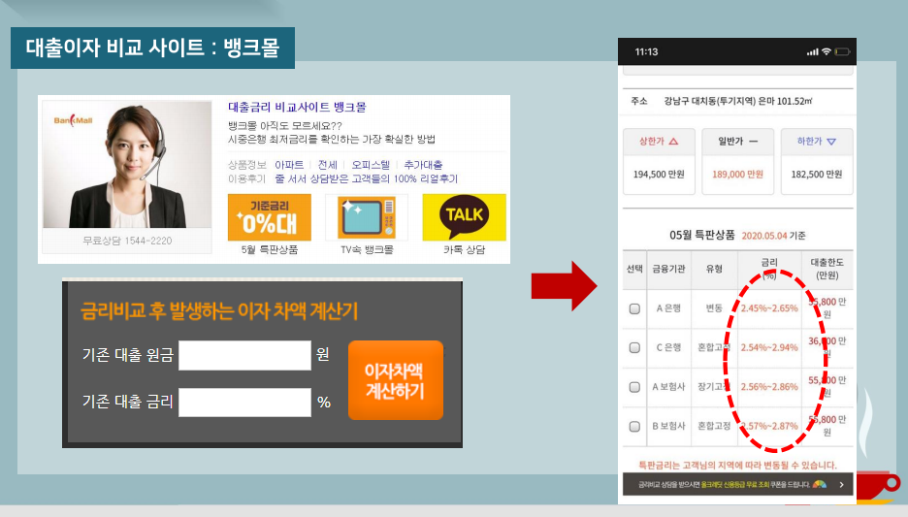Screen dimensions: 908x517
Task: Click the credit score gauge icon in banner
Action: click(x=820, y=484)
